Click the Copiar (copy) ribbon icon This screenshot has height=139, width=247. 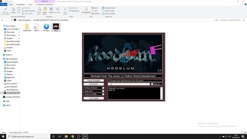tap(13, 10)
